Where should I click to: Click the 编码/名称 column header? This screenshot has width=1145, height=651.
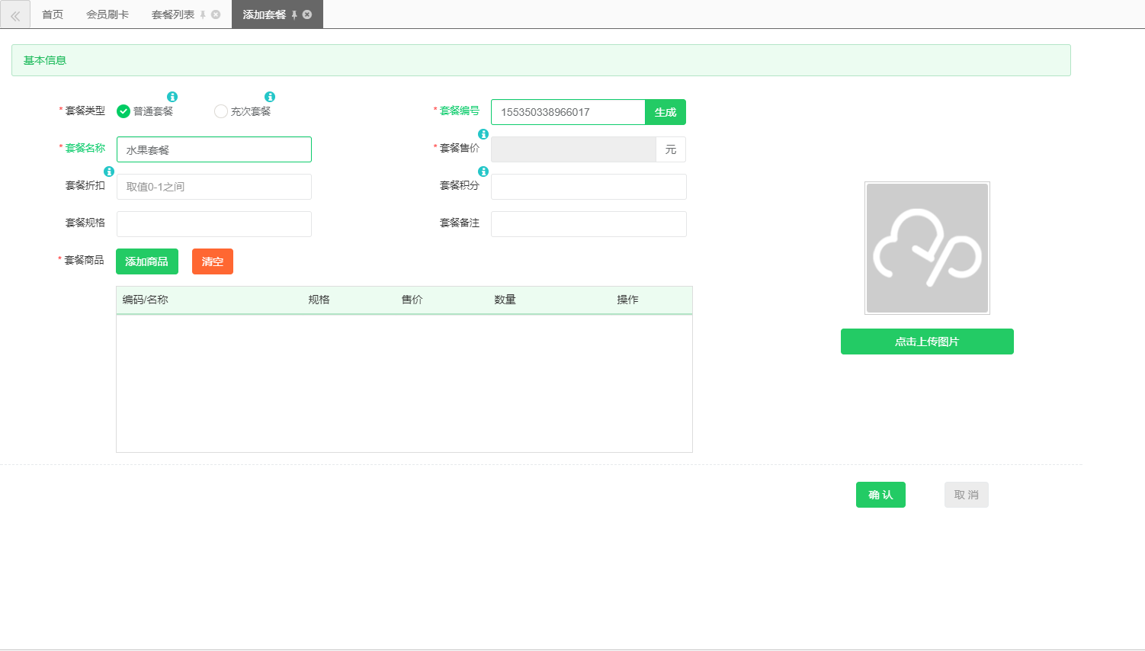(x=146, y=300)
